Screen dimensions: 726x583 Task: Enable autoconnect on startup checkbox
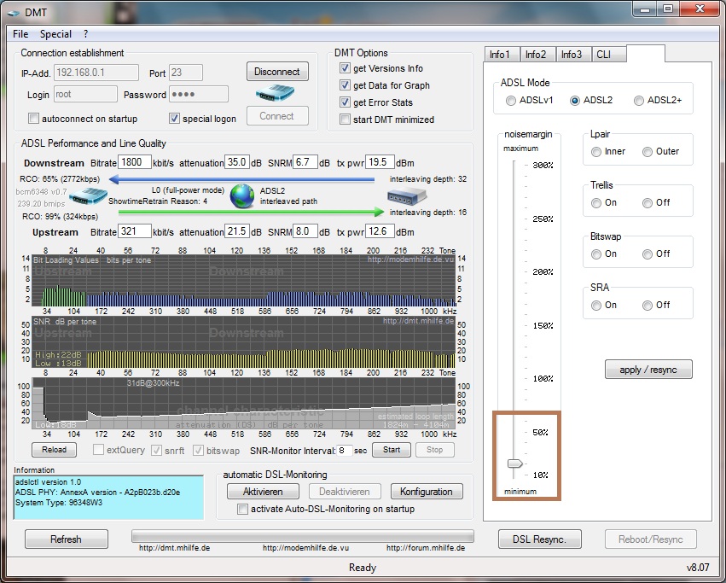34,119
